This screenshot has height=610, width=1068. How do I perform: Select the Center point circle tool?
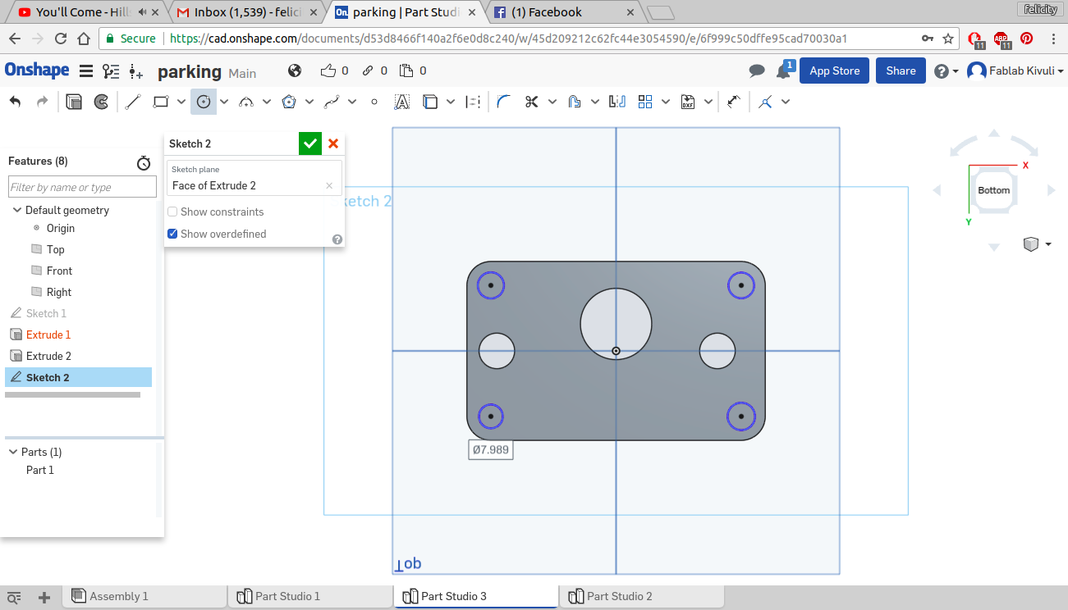pos(204,102)
